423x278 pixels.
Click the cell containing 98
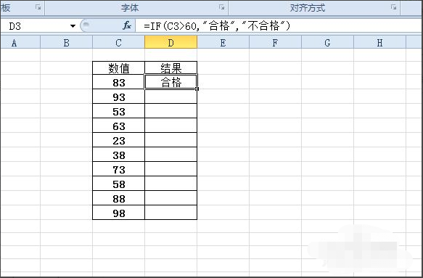(x=118, y=213)
